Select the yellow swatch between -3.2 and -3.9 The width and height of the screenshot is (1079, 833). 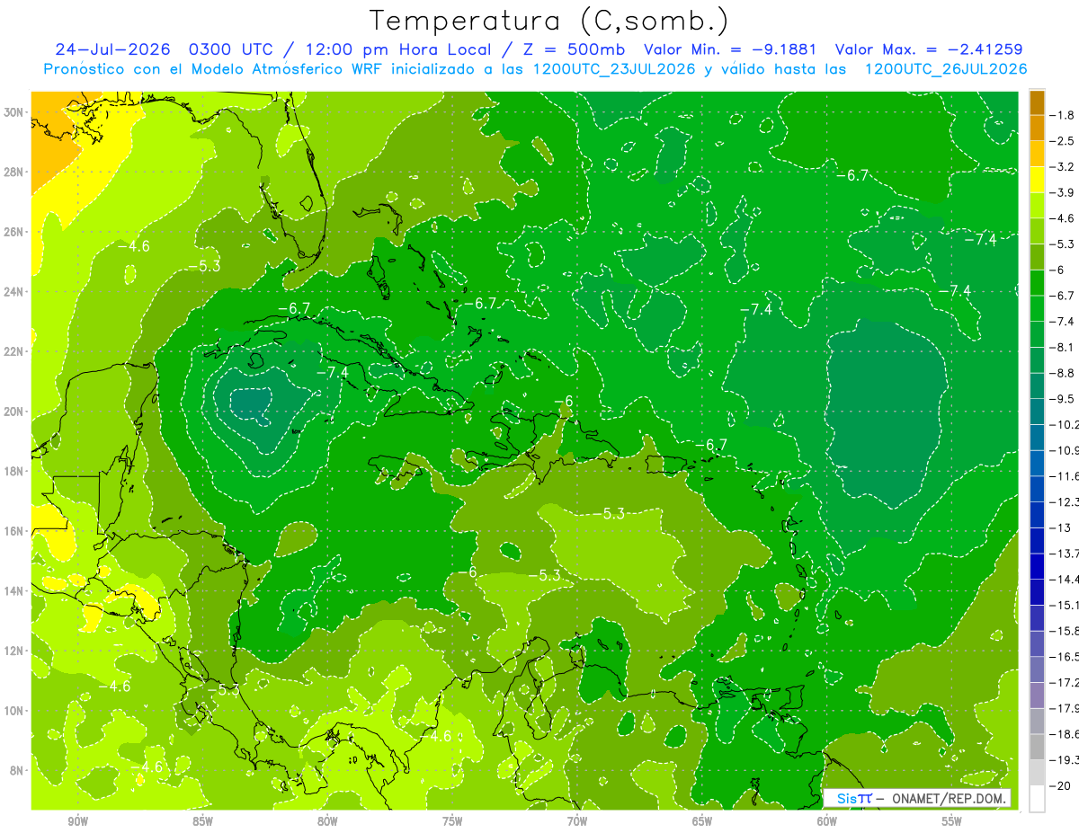(x=1037, y=180)
